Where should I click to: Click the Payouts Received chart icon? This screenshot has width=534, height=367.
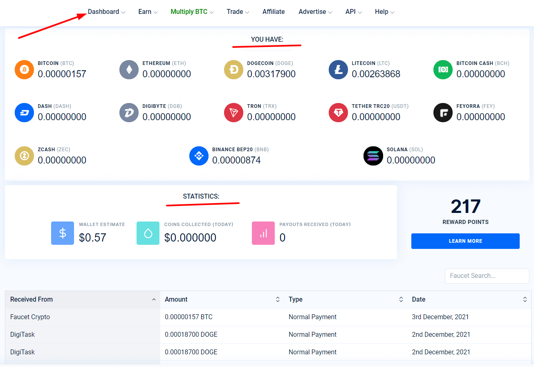point(263,233)
